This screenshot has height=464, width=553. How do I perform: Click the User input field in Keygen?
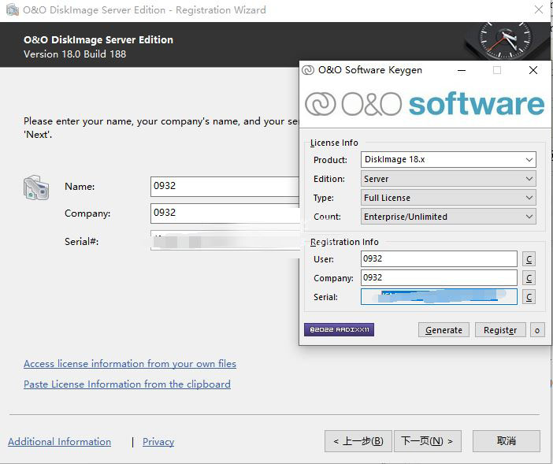[439, 259]
